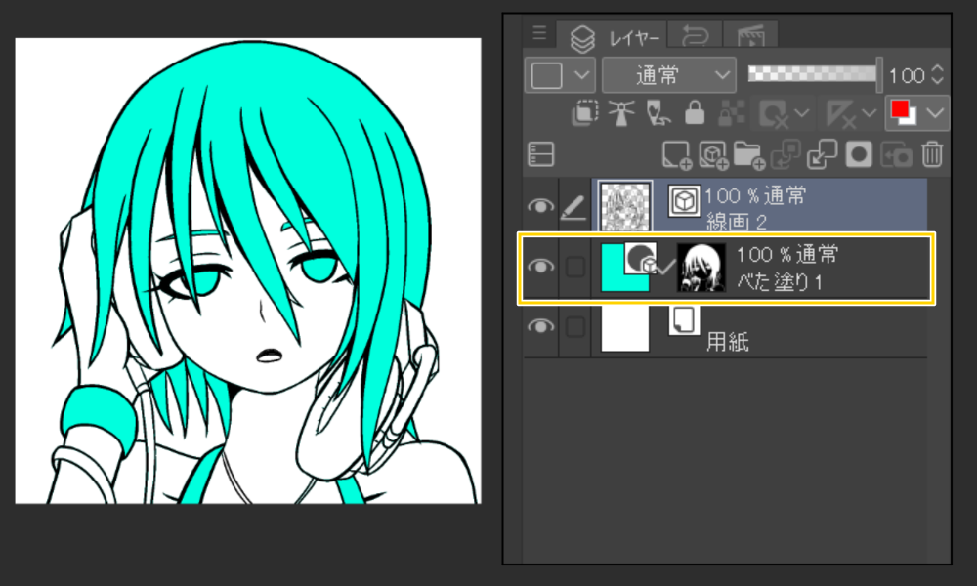Tick the edit checkbox of 用紙 layer
Viewport: 977px width, 586px height.
pos(574,327)
